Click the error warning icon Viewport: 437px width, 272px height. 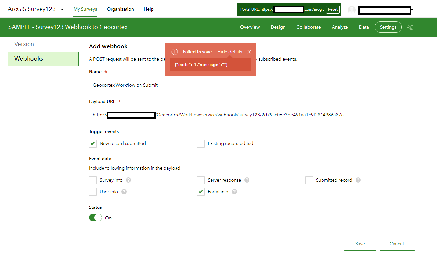(x=175, y=52)
